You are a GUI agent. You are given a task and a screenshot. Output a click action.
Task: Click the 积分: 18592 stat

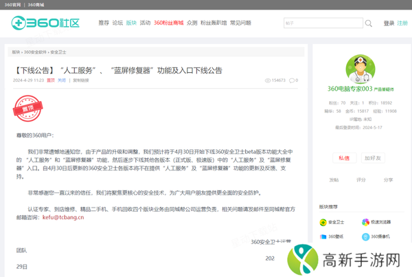[x=380, y=103]
